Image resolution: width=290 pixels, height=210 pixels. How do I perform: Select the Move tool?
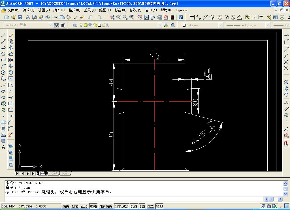tap(11, 66)
